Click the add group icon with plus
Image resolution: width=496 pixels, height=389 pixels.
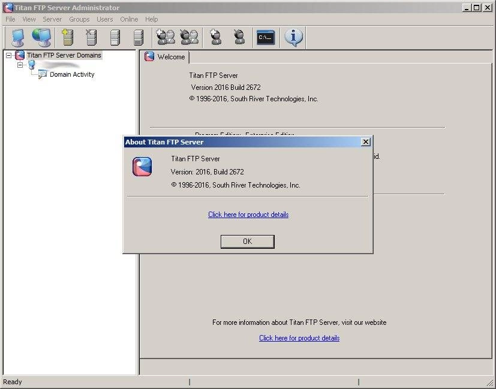[166, 37]
